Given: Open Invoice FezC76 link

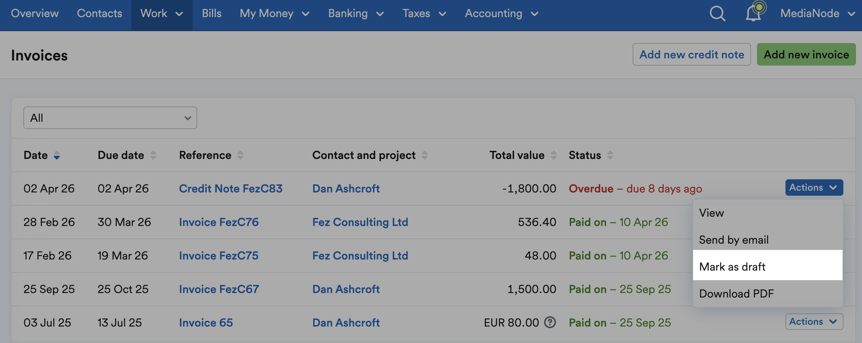Looking at the screenshot, I should [219, 222].
